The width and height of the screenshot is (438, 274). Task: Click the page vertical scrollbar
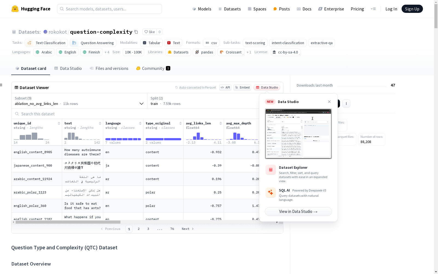436,16
